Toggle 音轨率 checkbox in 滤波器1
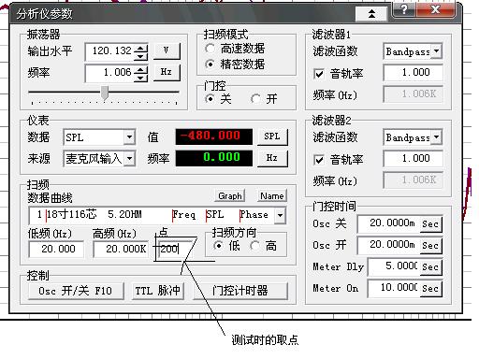The image size is (479, 359). coord(318,74)
